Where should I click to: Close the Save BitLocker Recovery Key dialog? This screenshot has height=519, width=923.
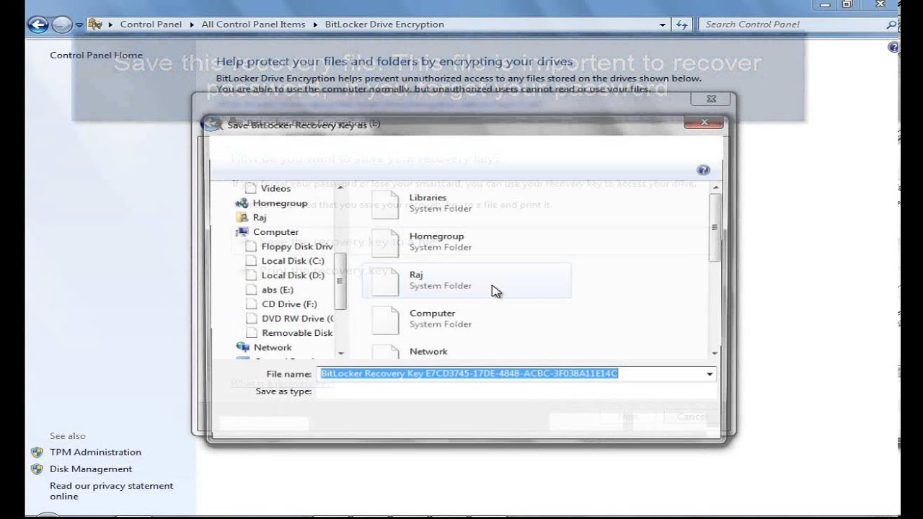[705, 123]
